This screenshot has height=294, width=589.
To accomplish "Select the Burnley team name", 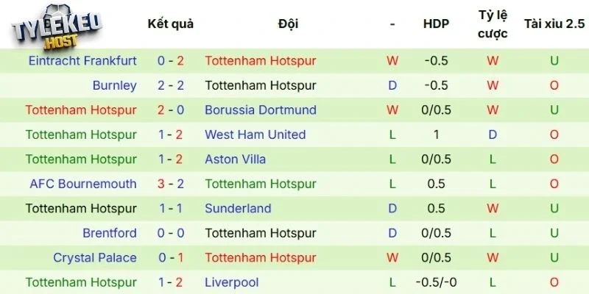I will pyautogui.click(x=114, y=85).
